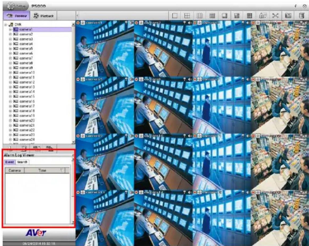
Task: Click the person icon on camera1 tile
Action: pyautogui.click(x=83, y=23)
